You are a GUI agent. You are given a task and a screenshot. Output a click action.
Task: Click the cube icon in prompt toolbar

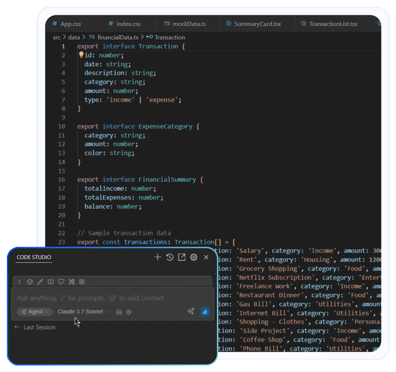tap(30, 282)
